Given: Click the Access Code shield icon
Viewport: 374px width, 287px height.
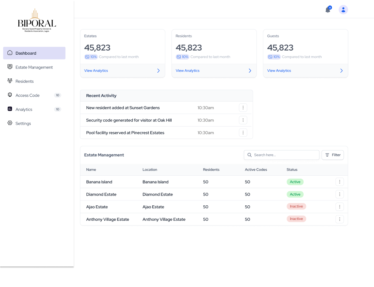Looking at the screenshot, I should tap(10, 95).
